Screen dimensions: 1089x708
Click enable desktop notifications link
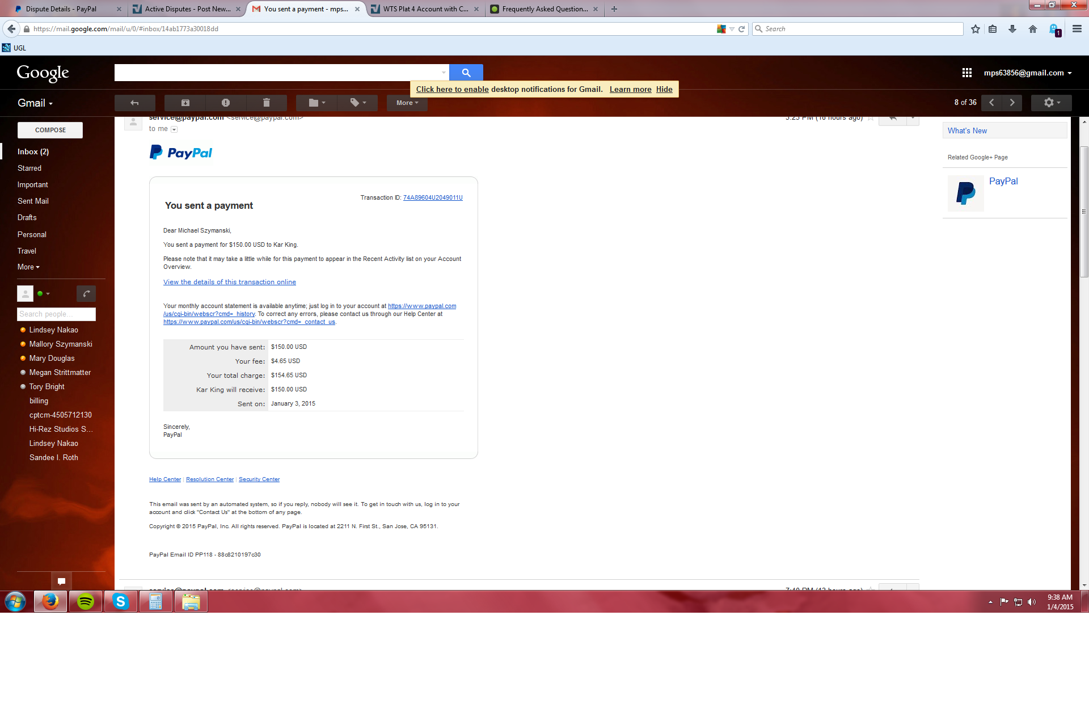point(452,89)
